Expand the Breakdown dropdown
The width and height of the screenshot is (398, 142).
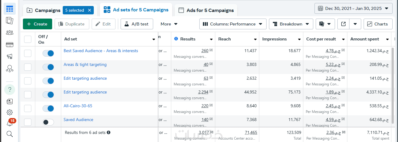291,24
